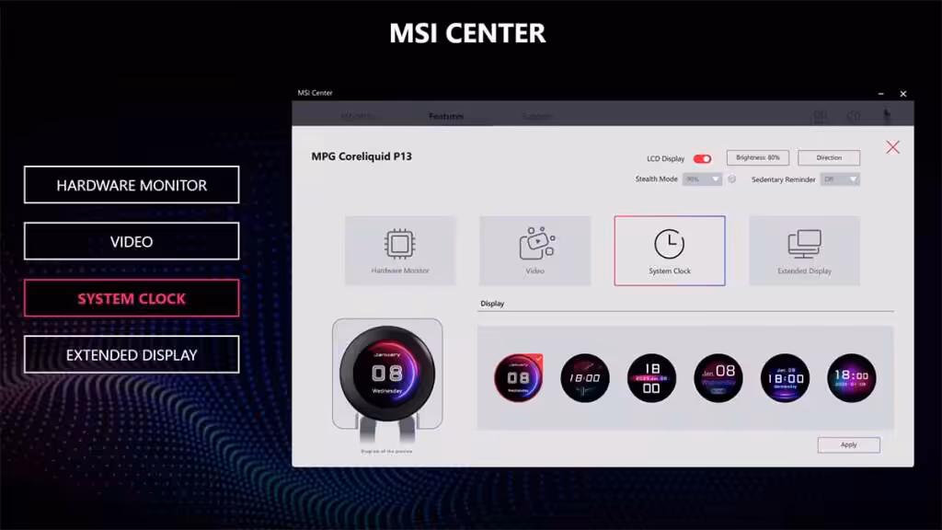Image resolution: width=942 pixels, height=530 pixels.
Task: Select the Hardware Monitor icon panel
Action: 400,250
